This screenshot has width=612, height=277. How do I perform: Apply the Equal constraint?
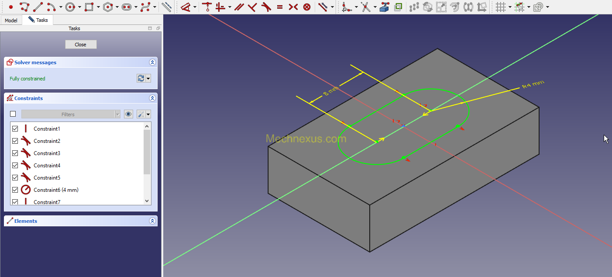tap(280, 7)
